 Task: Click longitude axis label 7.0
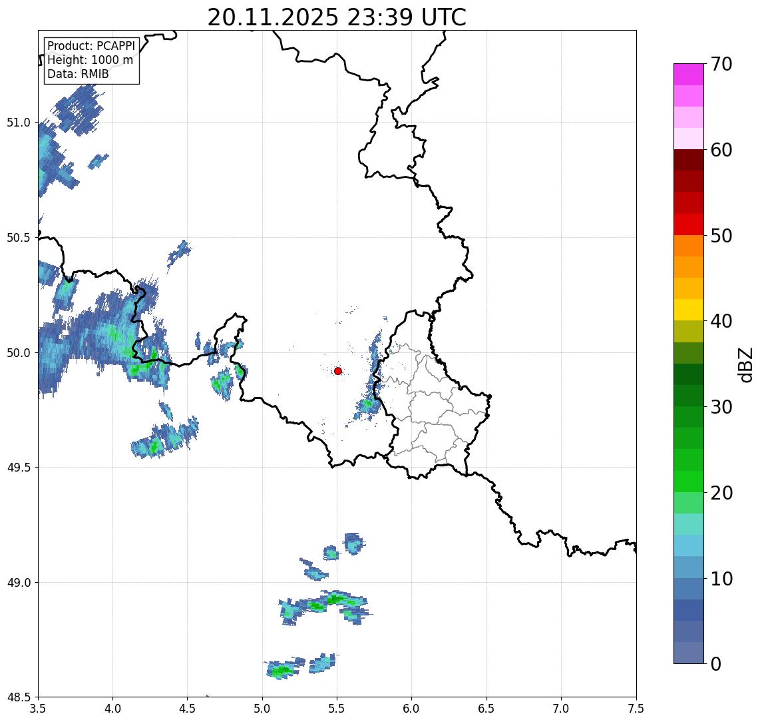click(x=561, y=709)
